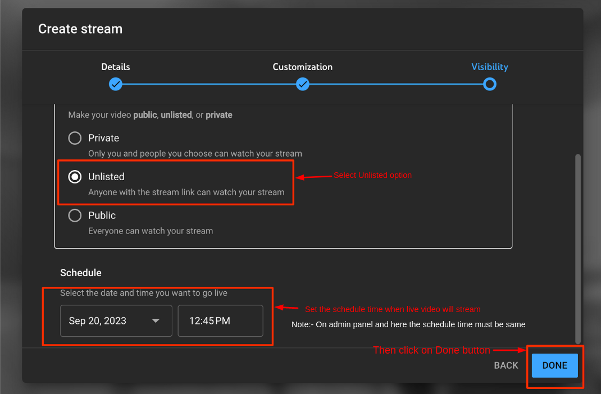Click the Visibility step label
This screenshot has height=394, width=601.
click(x=490, y=67)
